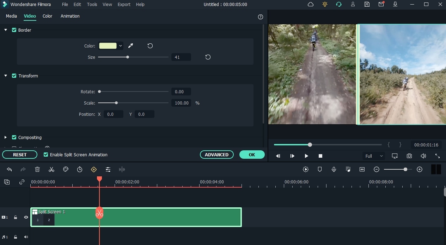The image size is (446, 245).
Task: Open the cloud storage icon
Action: pos(311,5)
